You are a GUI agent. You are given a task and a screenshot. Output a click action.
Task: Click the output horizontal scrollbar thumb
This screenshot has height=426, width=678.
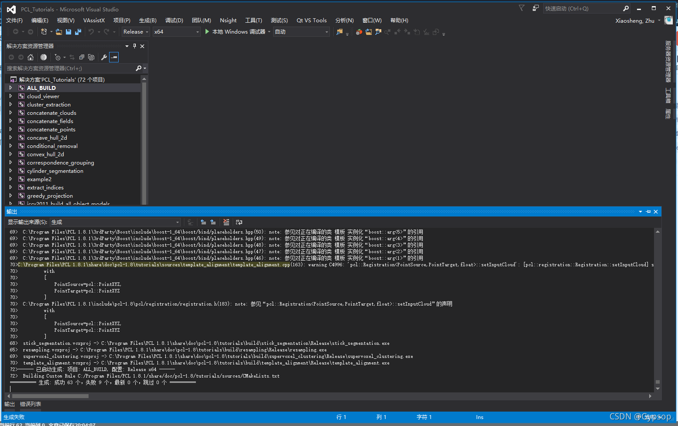click(50, 396)
